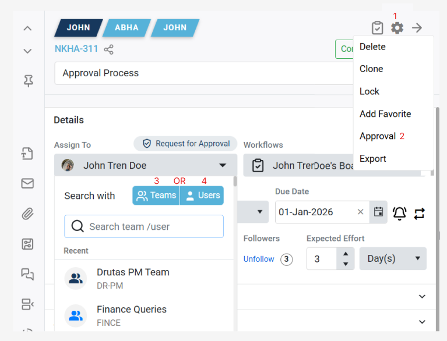The width and height of the screenshot is (447, 341).
Task: Click the share icon beside NKHA-311
Action: coord(108,49)
